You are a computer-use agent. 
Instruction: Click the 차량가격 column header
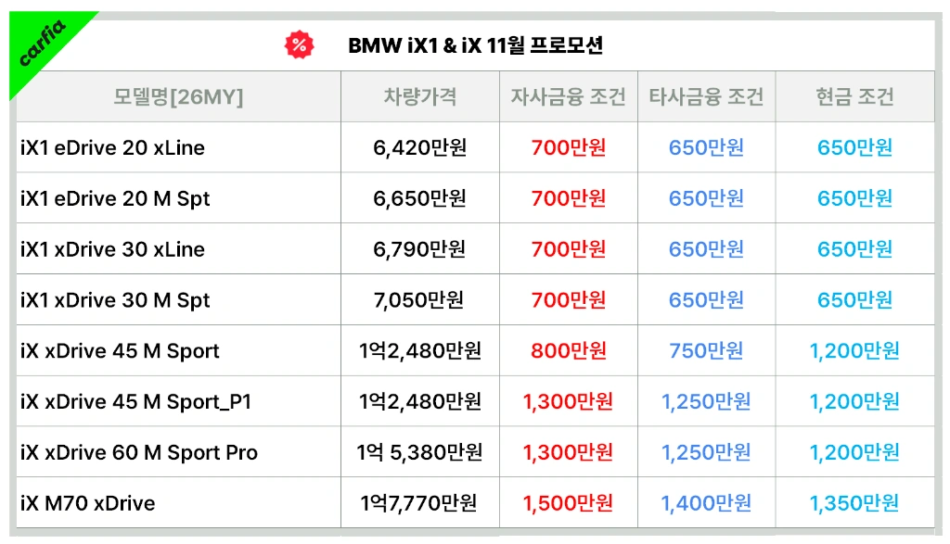coord(420,96)
